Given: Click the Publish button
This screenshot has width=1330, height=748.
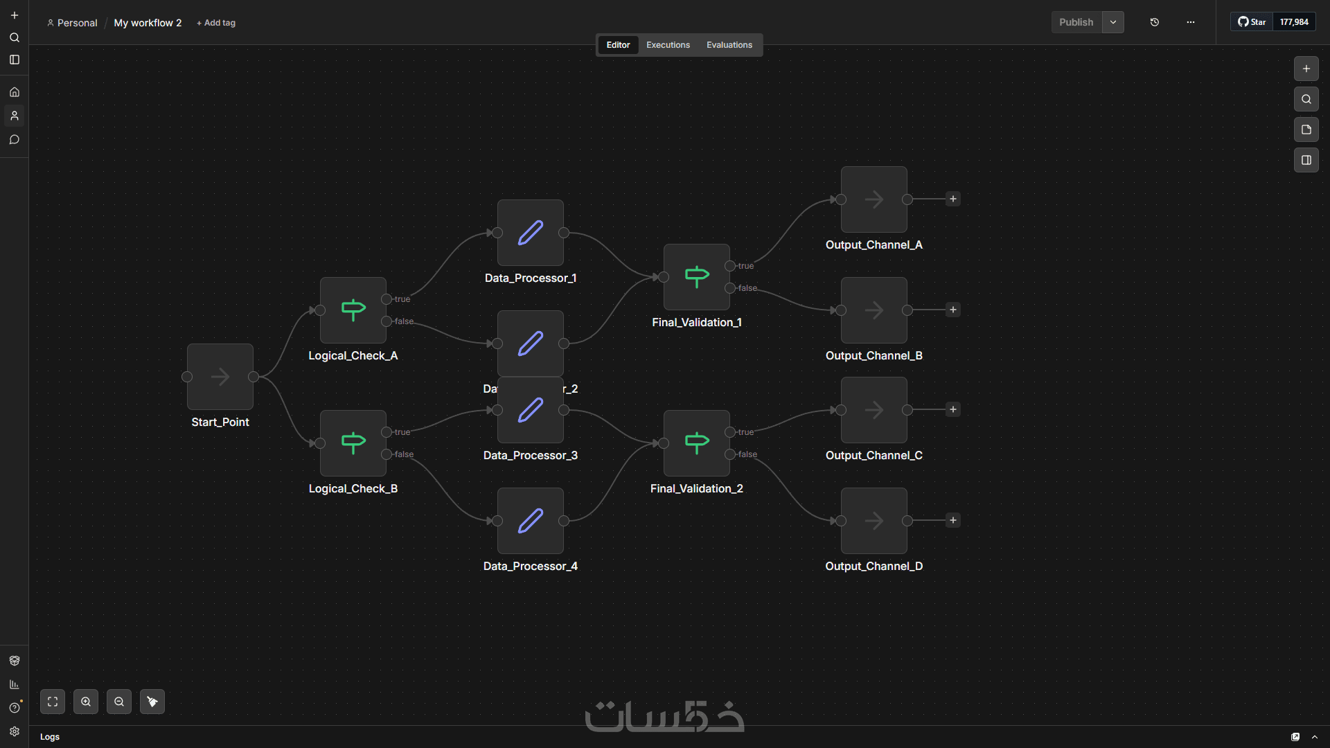Looking at the screenshot, I should (x=1076, y=22).
